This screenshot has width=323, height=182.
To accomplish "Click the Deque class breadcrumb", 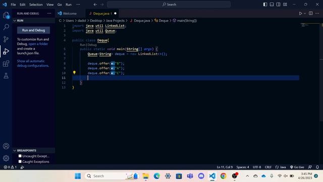I will pos(161,21).
